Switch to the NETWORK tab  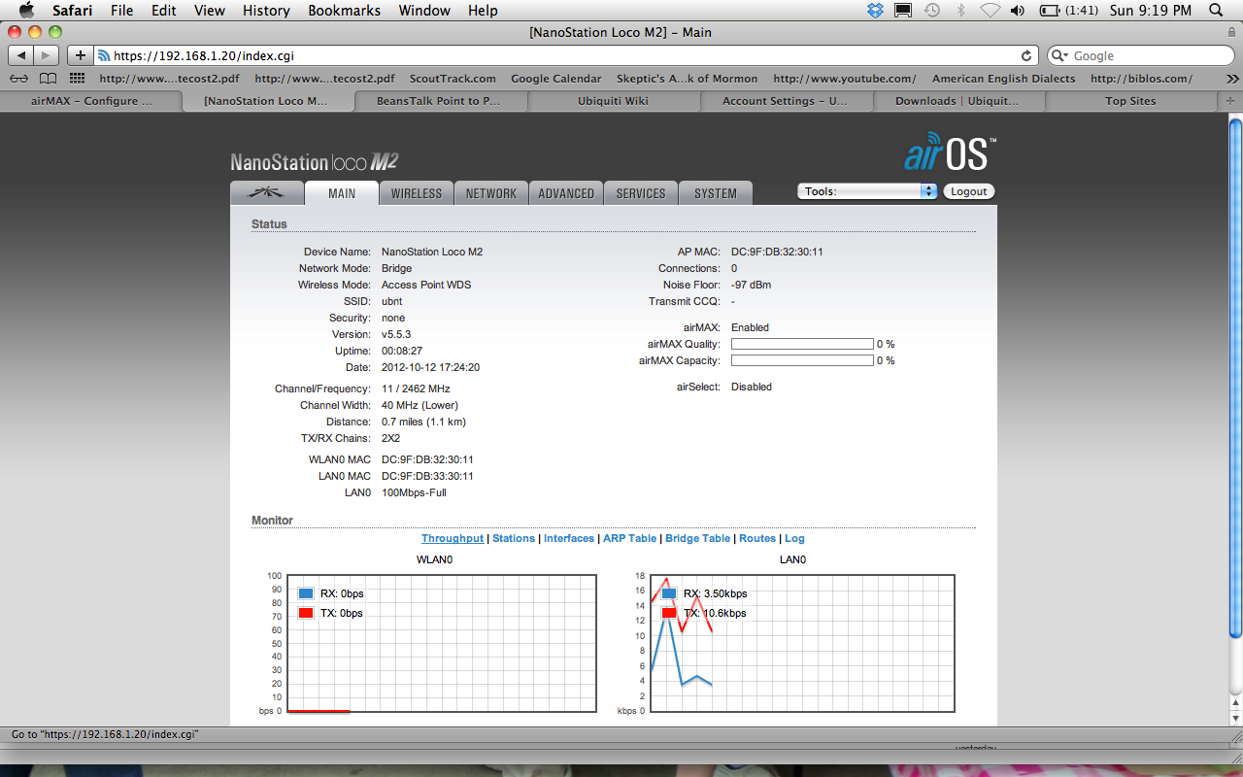coord(491,192)
